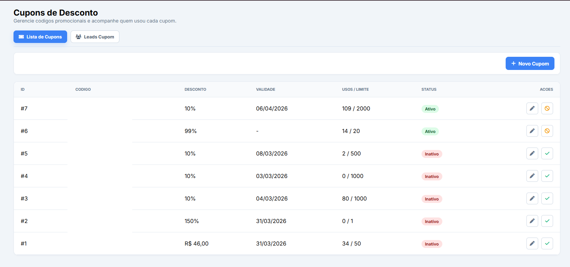This screenshot has width=570, height=267.
Task: Reactivate coupon #4 using the checkmark icon
Action: pos(547,176)
